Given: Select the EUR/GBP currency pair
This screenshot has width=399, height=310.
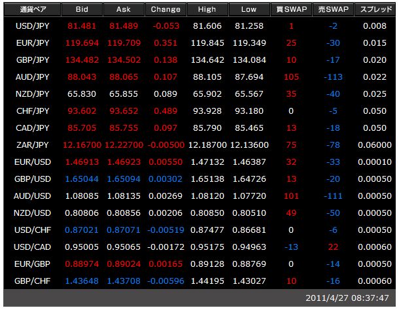Looking at the screenshot, I should [32, 264].
